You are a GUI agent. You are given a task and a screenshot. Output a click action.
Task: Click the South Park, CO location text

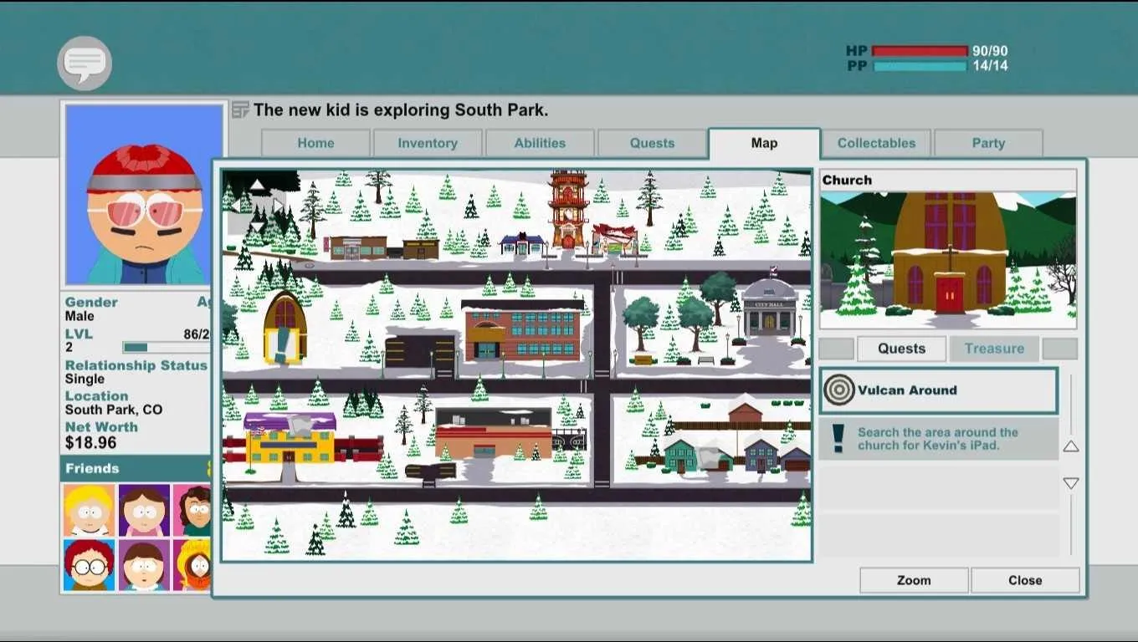(x=114, y=410)
